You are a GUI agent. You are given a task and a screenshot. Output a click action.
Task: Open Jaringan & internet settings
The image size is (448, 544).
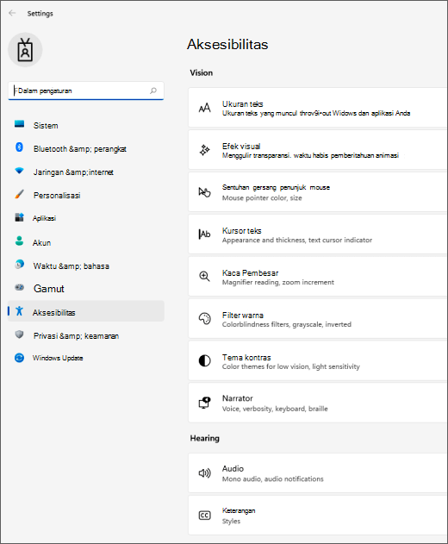coord(86,172)
